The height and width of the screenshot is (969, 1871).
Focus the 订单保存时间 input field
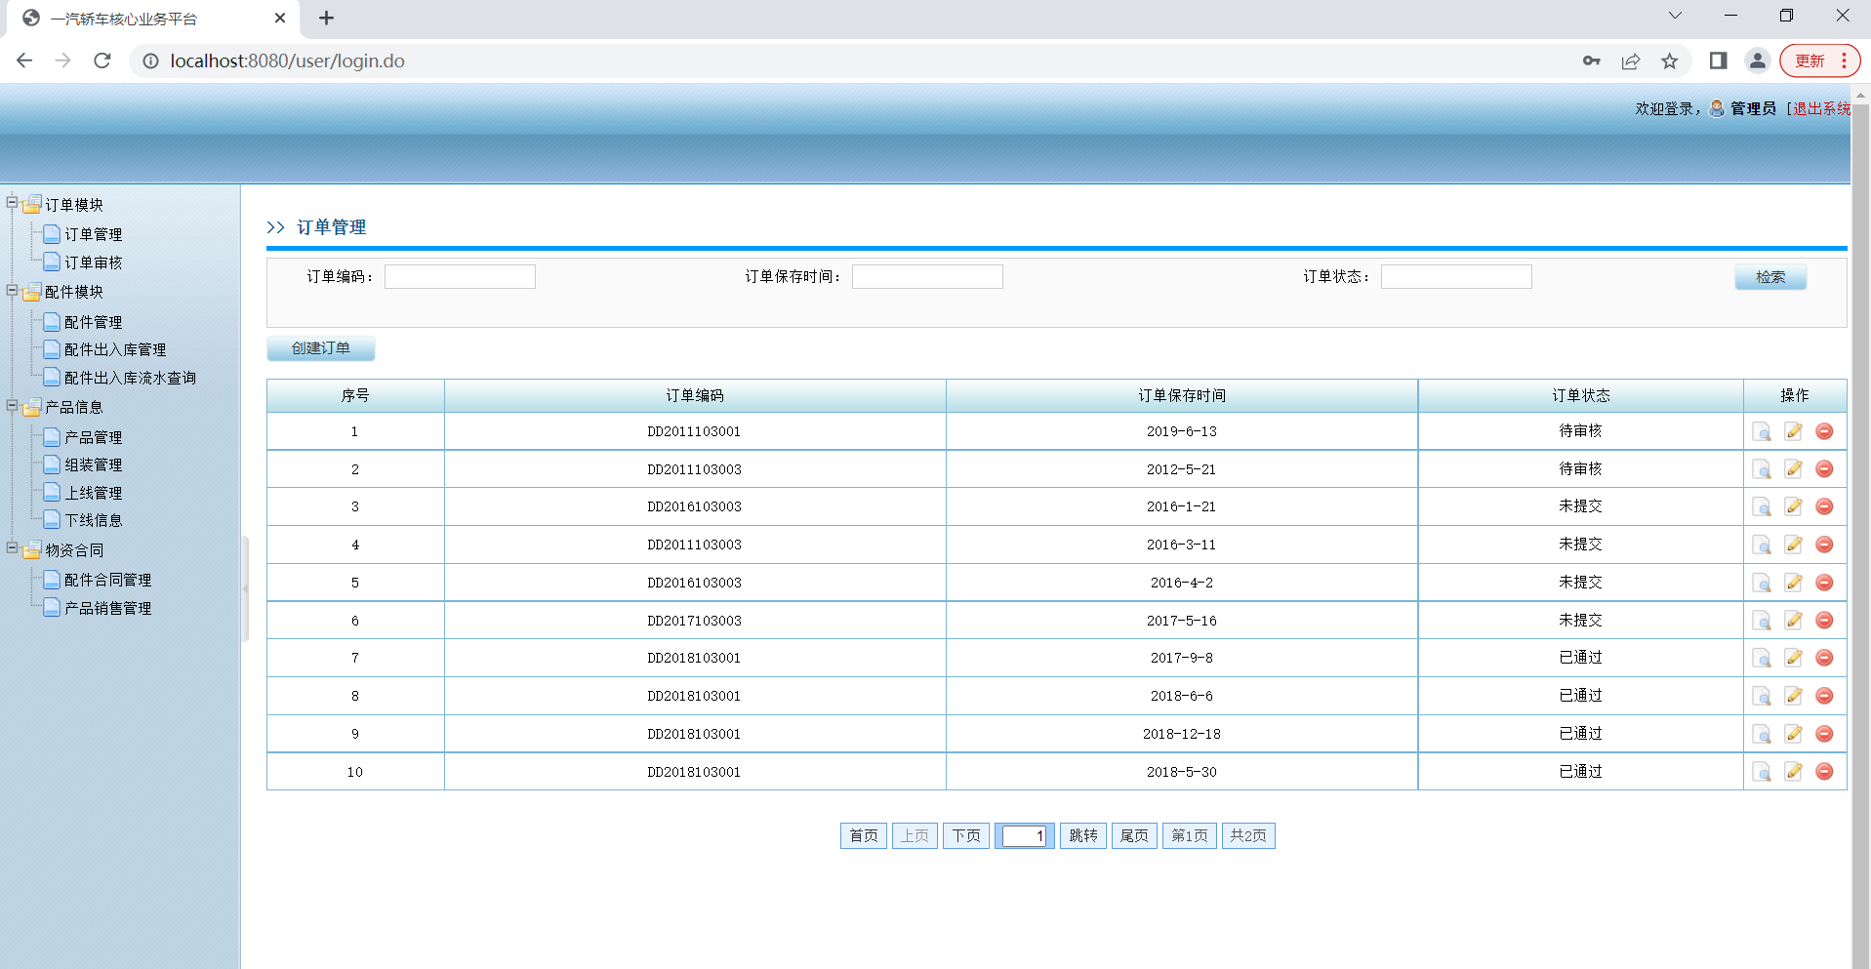[x=927, y=277]
